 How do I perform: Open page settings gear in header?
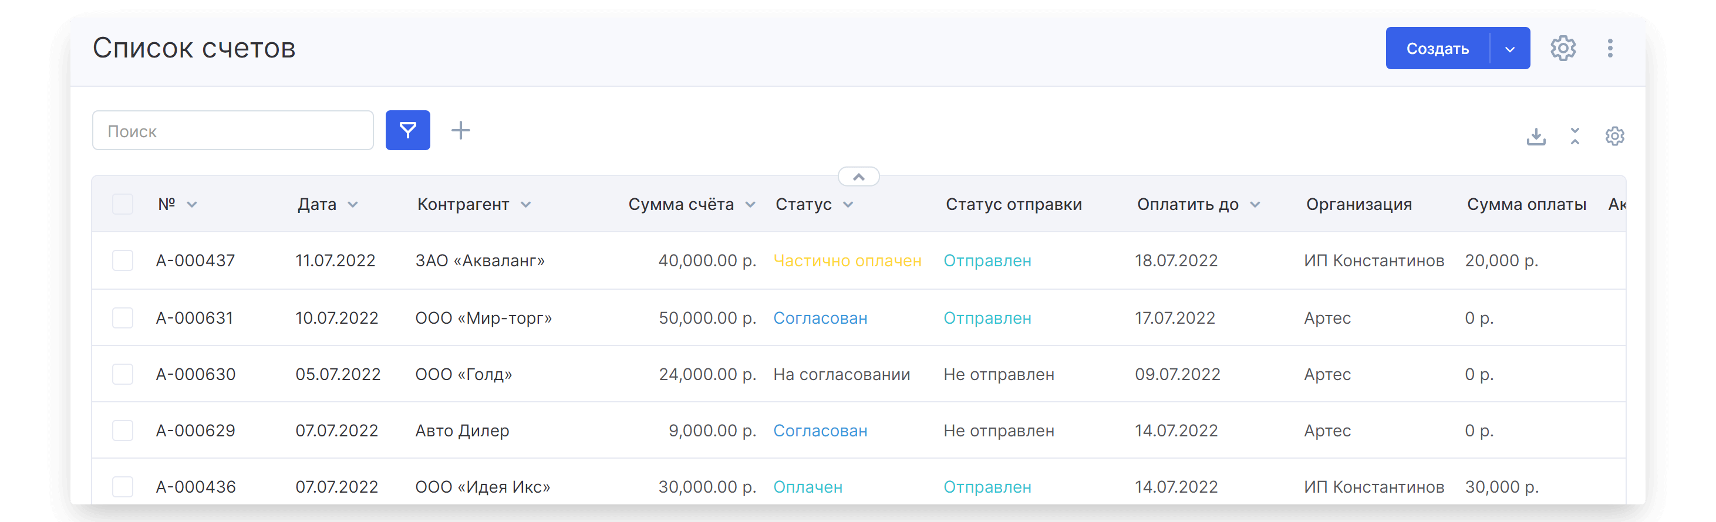(x=1563, y=48)
